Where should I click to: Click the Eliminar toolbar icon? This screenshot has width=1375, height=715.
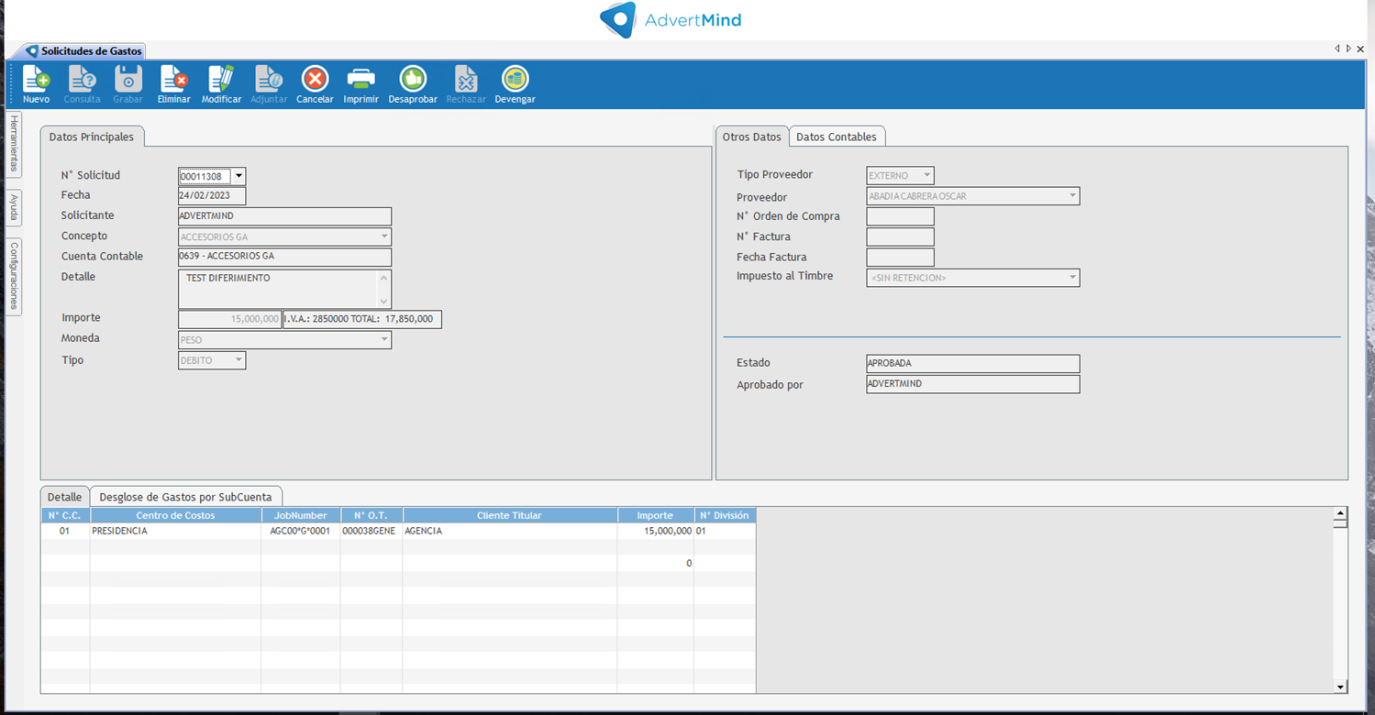173,84
